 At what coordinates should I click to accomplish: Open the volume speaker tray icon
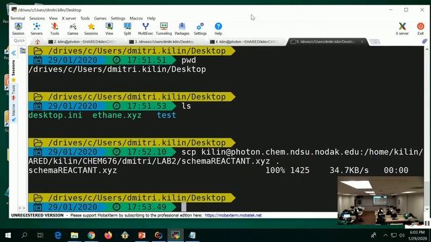tap(402, 235)
